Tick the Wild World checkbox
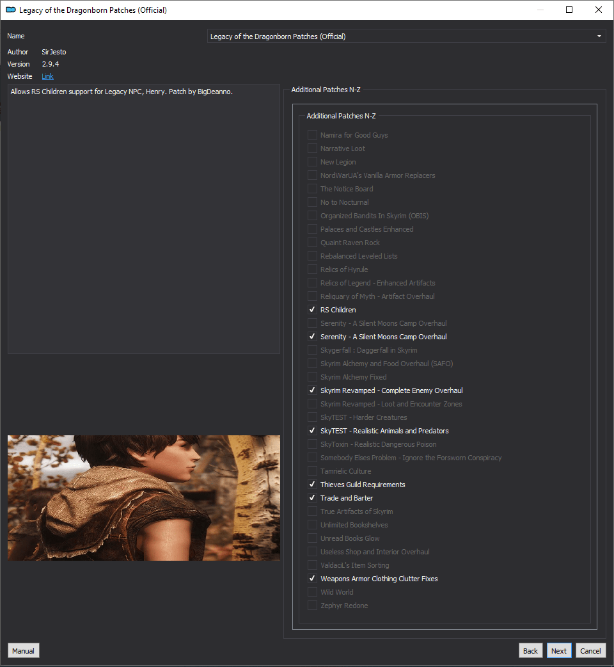Screen dimensions: 614x667 point(312,591)
